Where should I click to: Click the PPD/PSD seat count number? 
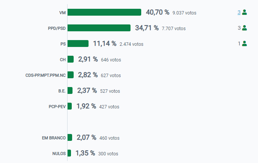(239, 28)
